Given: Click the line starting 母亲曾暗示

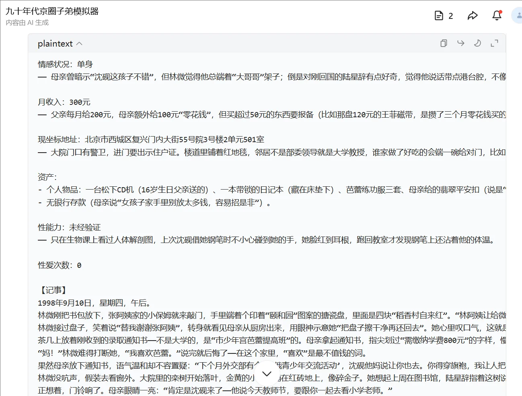Looking at the screenshot, I should 272,77.
